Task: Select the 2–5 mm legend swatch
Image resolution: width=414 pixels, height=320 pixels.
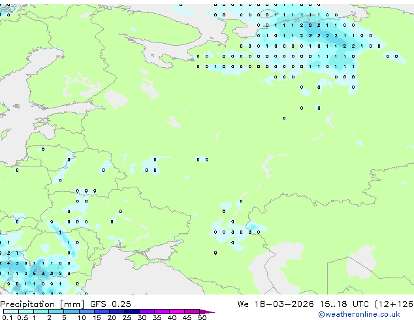Action: (x=56, y=312)
